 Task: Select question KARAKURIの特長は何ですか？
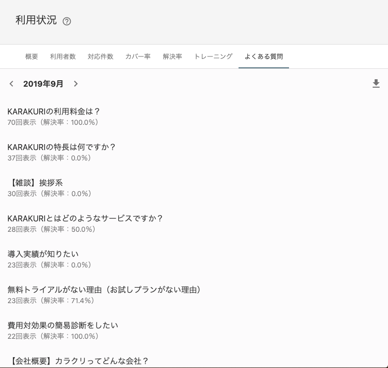pyautogui.click(x=61, y=147)
